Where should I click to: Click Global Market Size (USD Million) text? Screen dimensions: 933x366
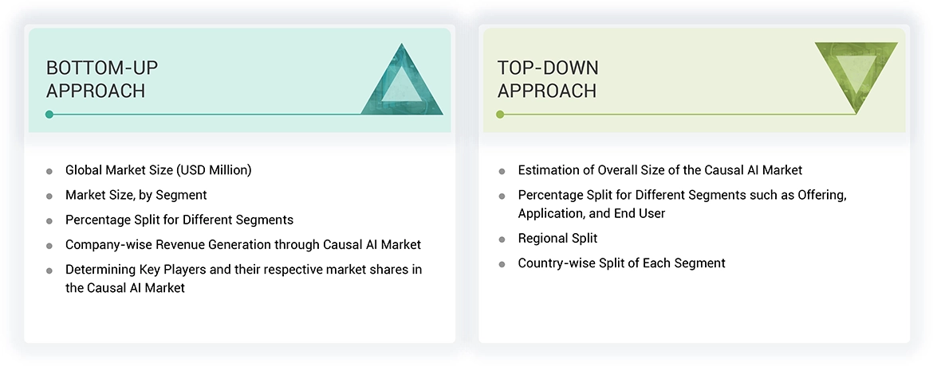(159, 170)
